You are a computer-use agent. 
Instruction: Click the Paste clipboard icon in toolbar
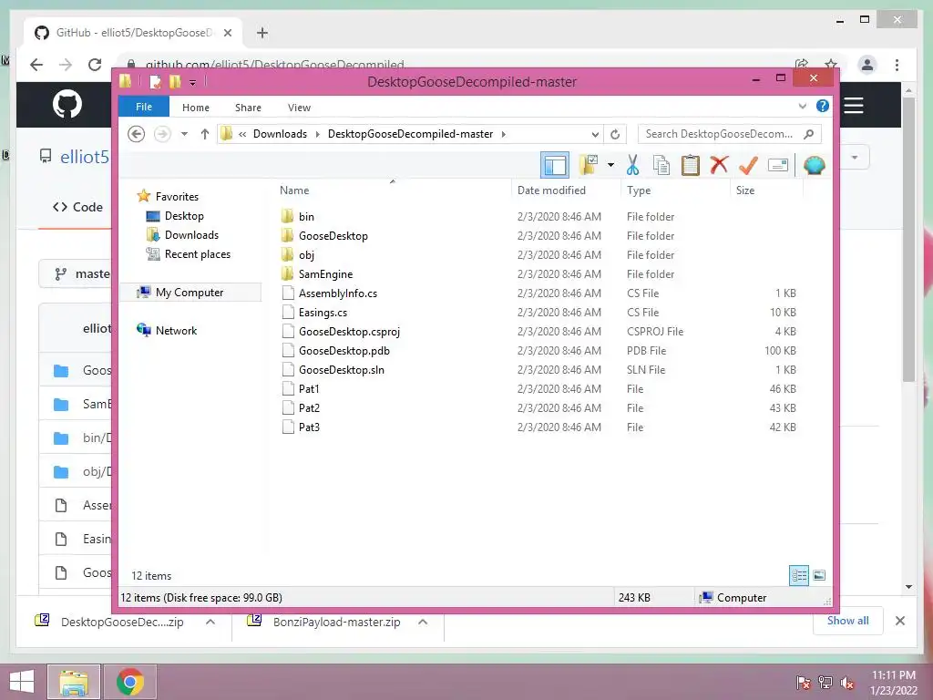[691, 165]
